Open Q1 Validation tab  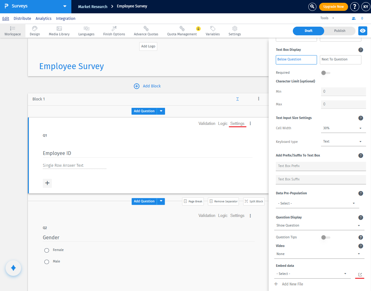pos(207,123)
